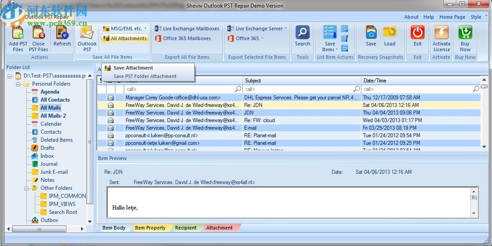Switch to the Item Property tab

150,228
